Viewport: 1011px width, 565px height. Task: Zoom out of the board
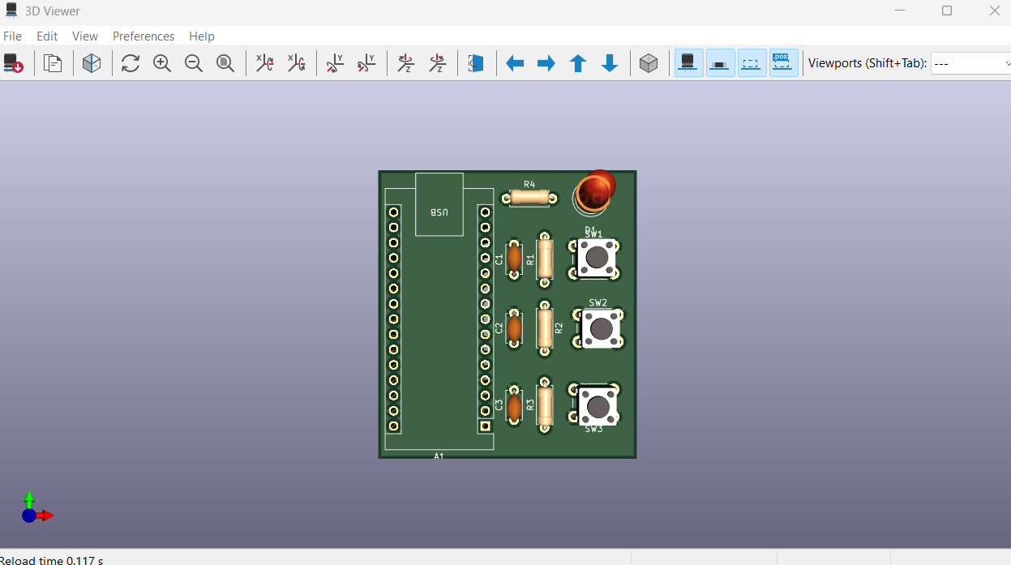coord(194,63)
